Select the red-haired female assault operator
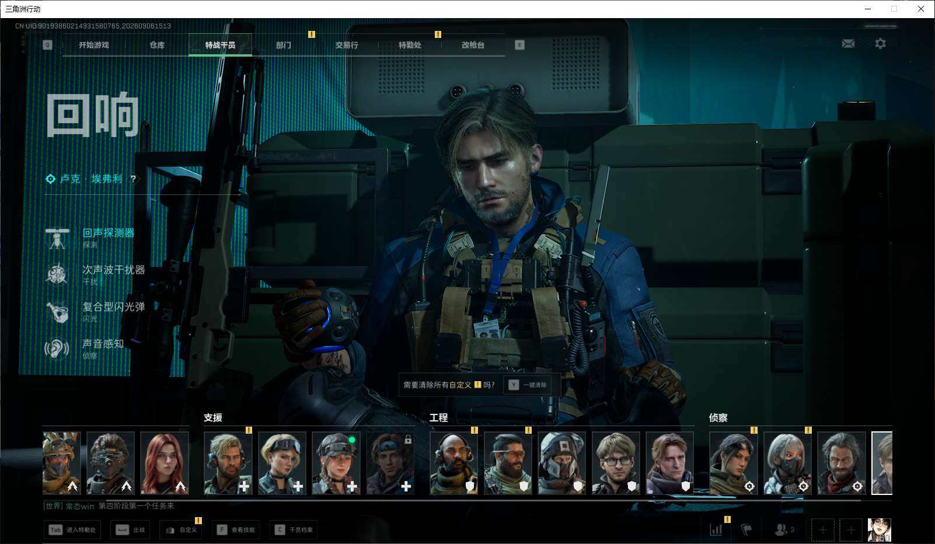Image resolution: width=935 pixels, height=544 pixels. 165,463
